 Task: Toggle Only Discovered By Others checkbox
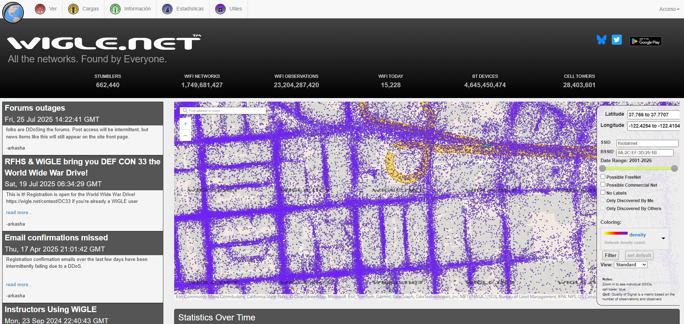coord(603,208)
